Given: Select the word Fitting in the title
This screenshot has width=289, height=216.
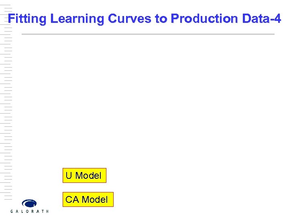Looking at the screenshot, I should click(x=27, y=19).
